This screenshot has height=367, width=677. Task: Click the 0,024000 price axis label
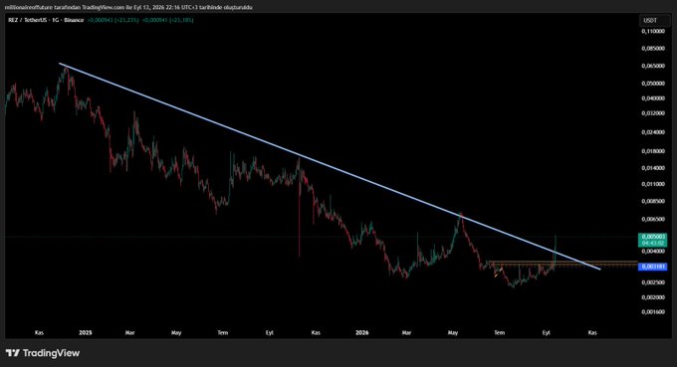coord(653,132)
